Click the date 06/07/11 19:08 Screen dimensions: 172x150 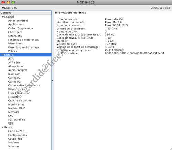[160, 8]
